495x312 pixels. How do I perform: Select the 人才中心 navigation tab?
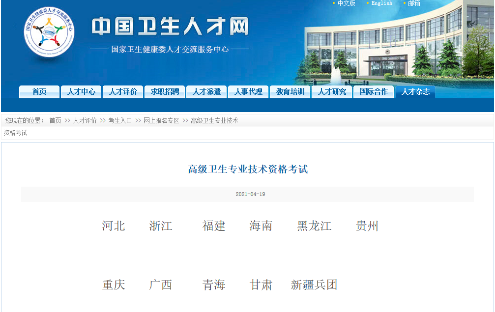tap(81, 92)
